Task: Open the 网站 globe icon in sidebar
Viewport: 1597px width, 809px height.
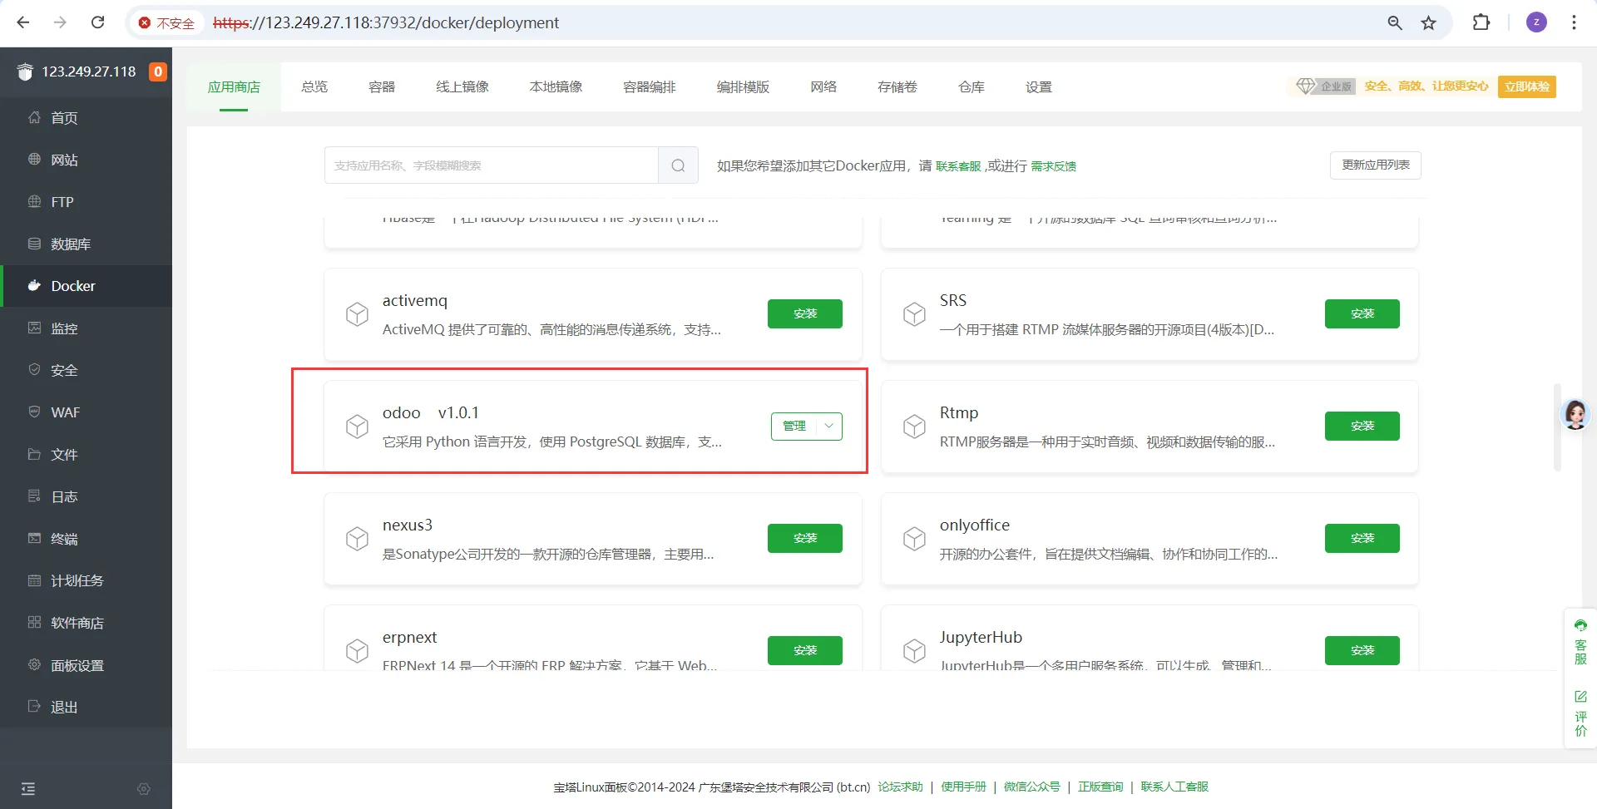Action: tap(34, 159)
